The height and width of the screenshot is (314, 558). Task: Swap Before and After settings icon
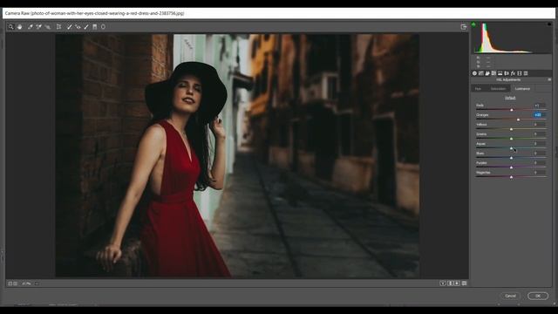tap(451, 283)
